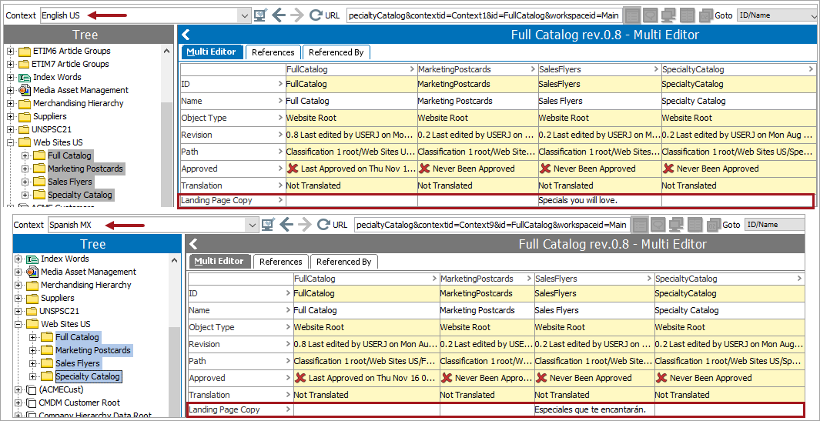
Task: Select Marketing Postcards in English US tree
Action: (85, 169)
